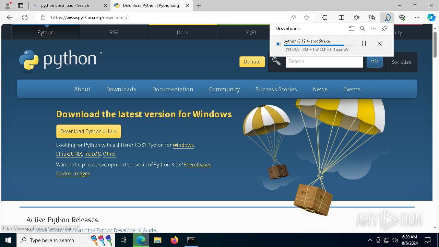This screenshot has width=439, height=247.
Task: Open the Events navigation menu
Action: coord(352,89)
